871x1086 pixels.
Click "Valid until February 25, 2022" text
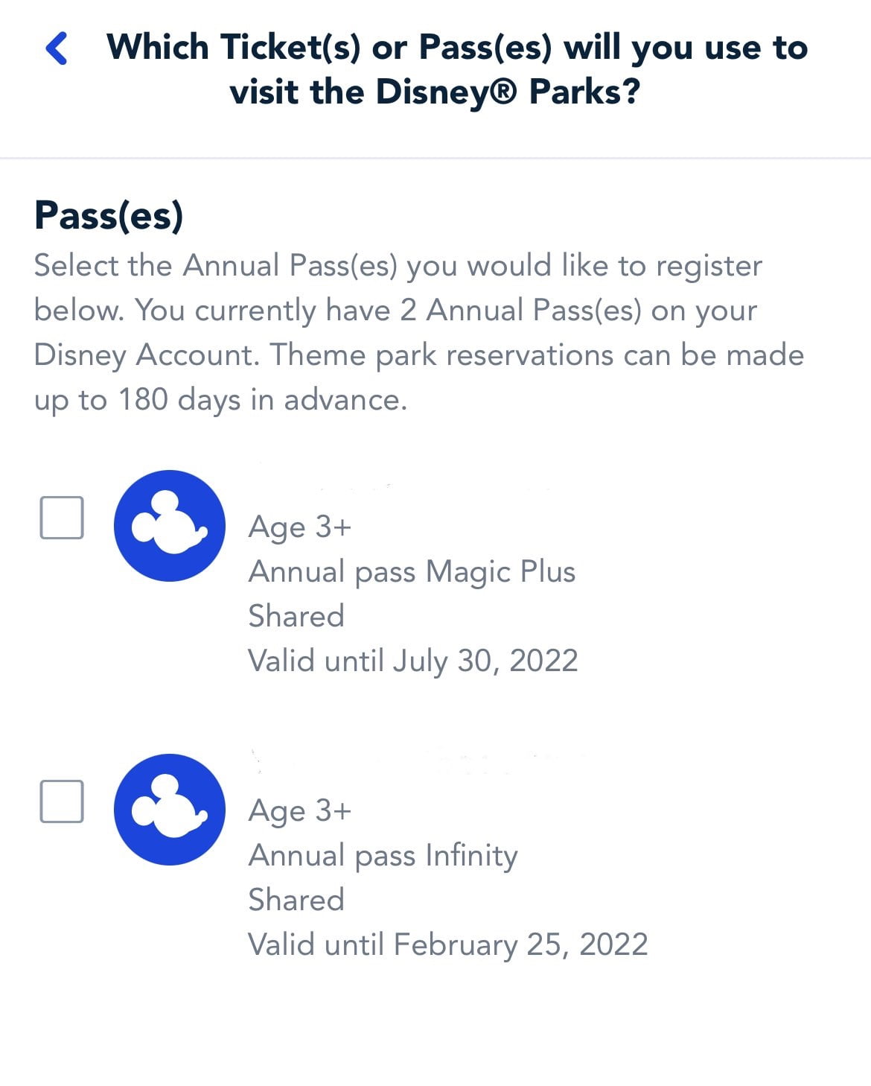(x=447, y=945)
